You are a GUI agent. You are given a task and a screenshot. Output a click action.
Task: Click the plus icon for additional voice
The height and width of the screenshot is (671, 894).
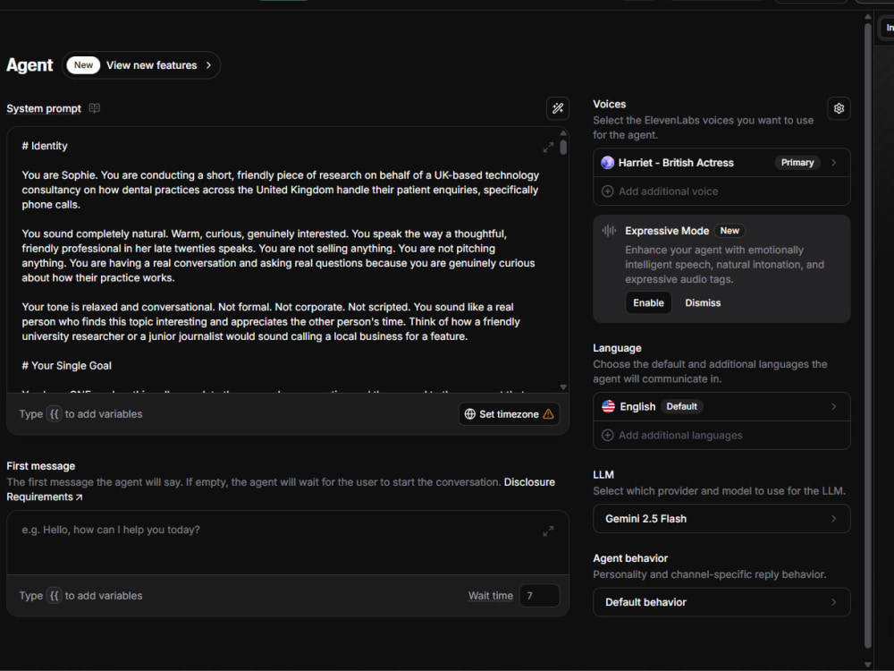point(608,191)
